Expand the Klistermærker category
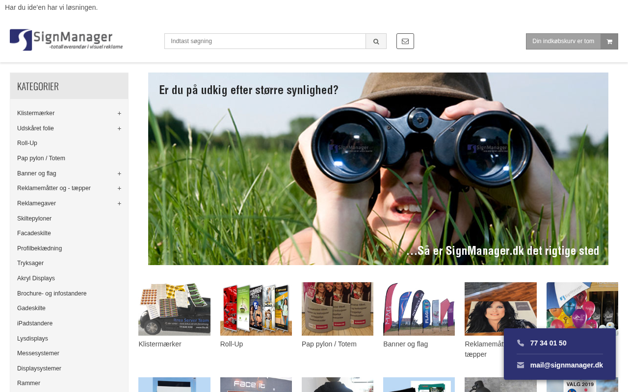 click(x=119, y=113)
